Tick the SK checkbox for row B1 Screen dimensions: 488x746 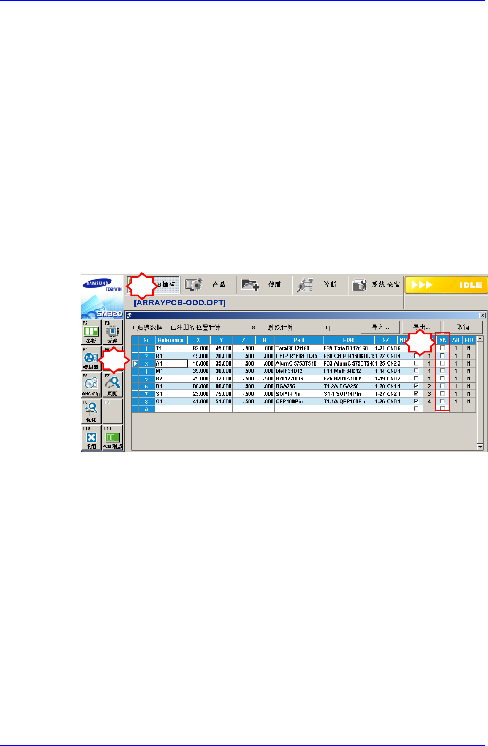(x=442, y=386)
